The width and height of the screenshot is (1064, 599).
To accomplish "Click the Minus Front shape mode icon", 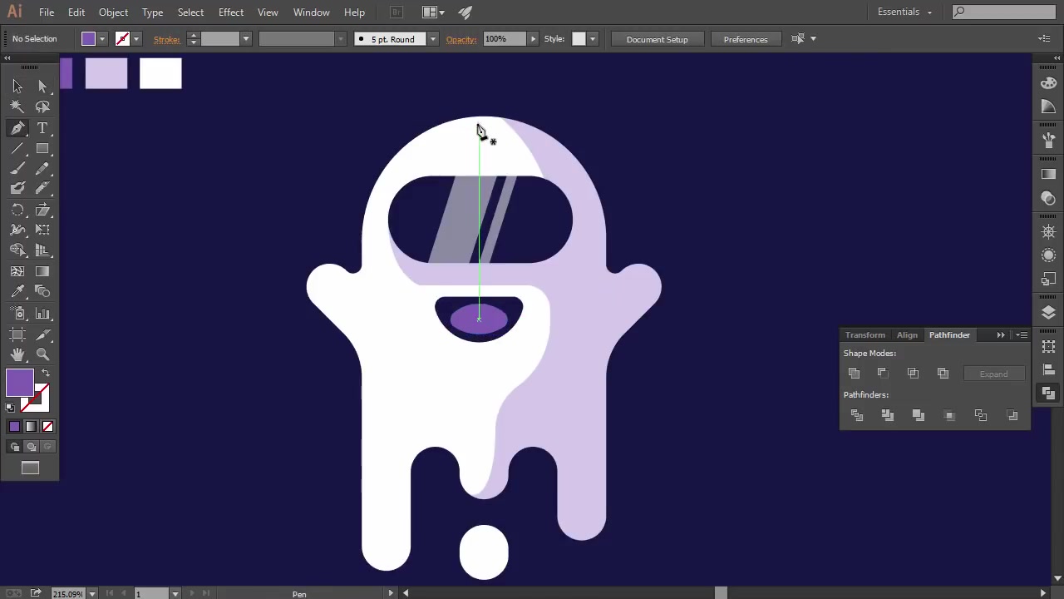I will click(x=883, y=374).
